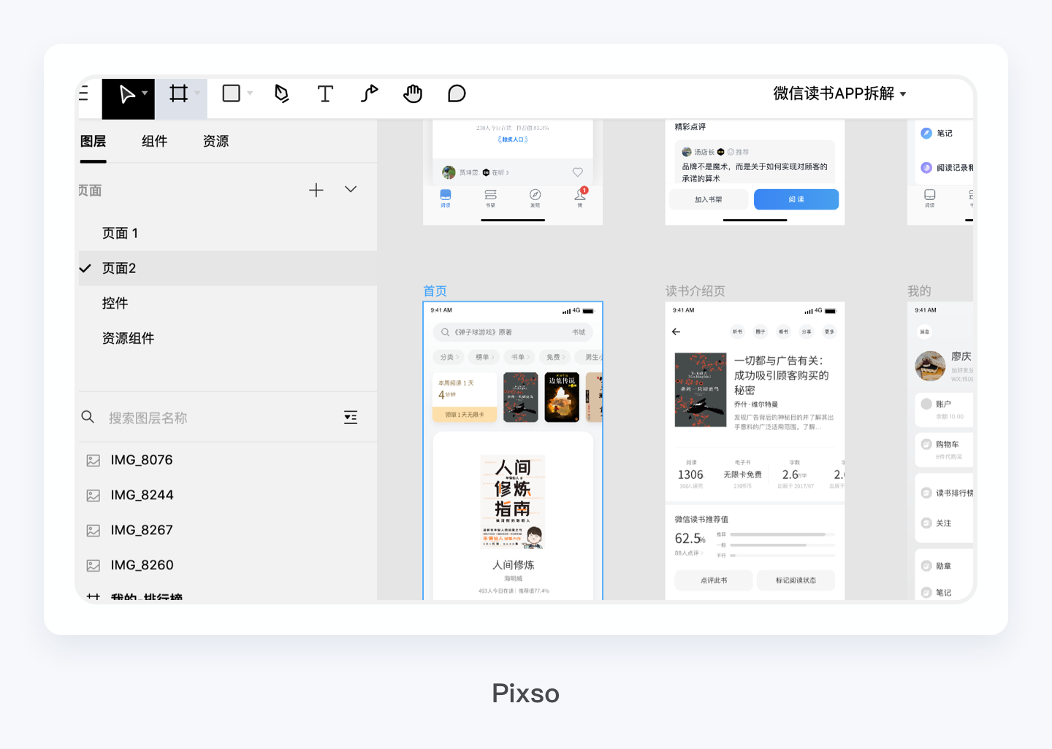
Task: Select 页面 1 in pages list
Action: click(x=227, y=234)
